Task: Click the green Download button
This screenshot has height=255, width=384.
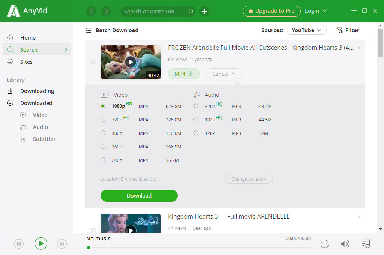Action: [x=139, y=196]
